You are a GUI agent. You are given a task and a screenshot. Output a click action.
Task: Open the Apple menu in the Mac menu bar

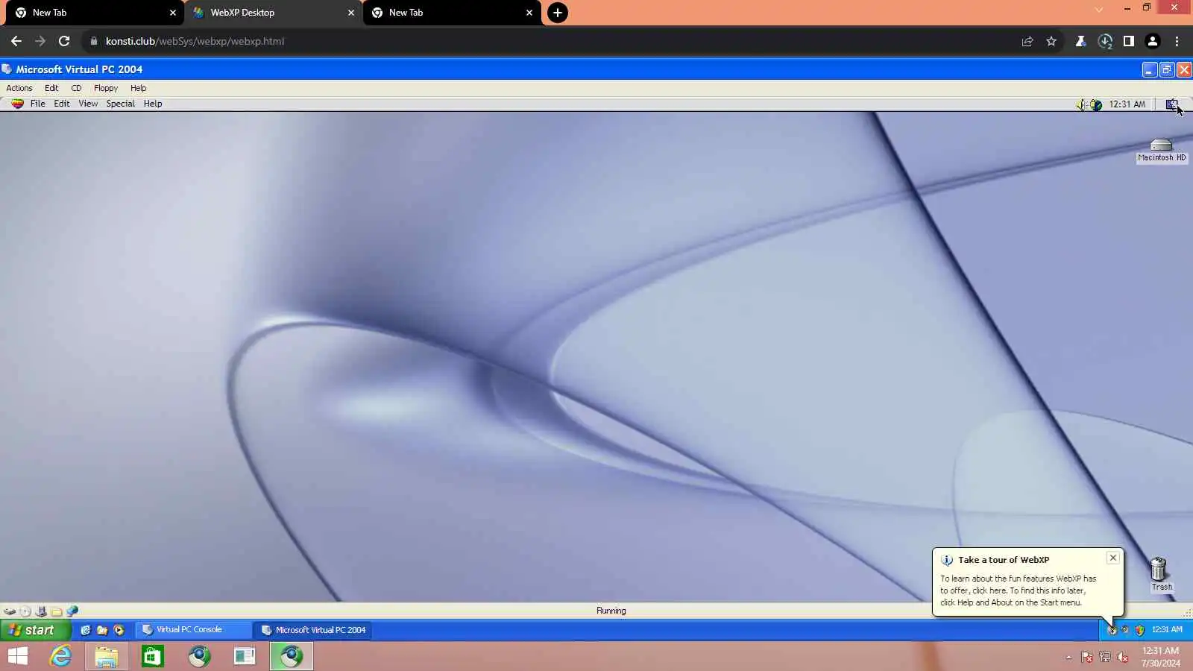tap(17, 104)
